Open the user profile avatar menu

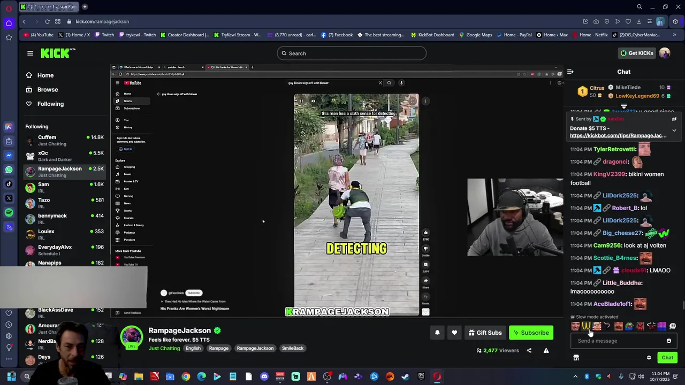665,53
